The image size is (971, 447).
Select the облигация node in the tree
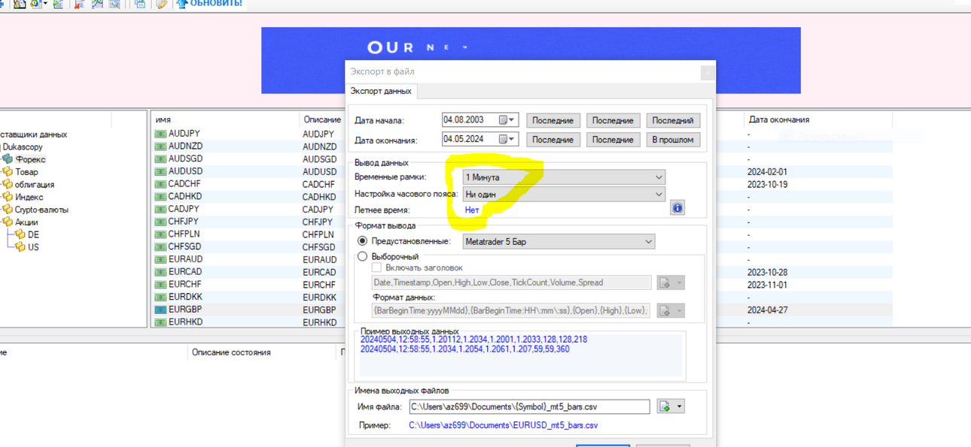click(x=35, y=184)
